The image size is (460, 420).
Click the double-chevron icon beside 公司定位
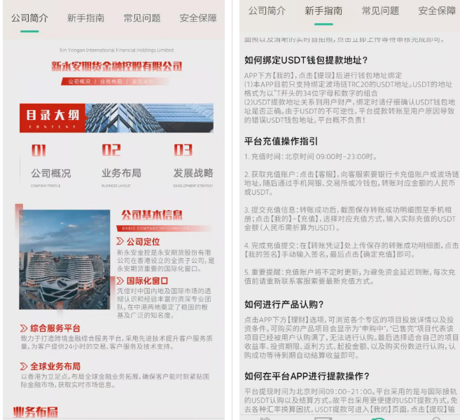[x=120, y=241]
